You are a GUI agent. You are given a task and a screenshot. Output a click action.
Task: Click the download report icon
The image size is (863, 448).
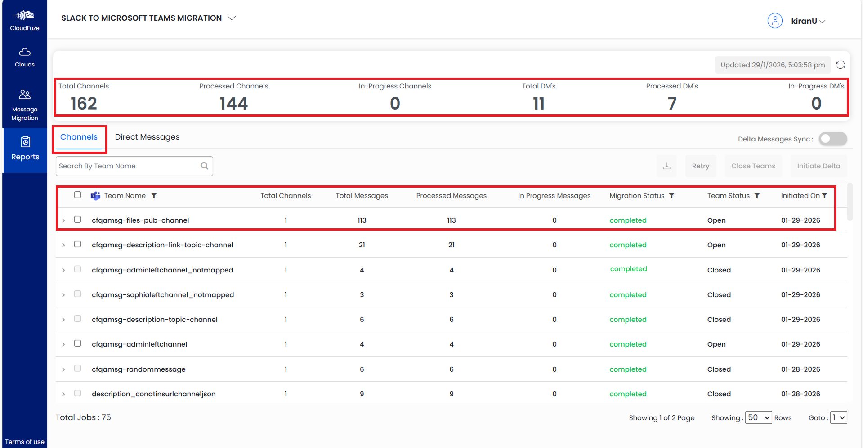pos(666,166)
